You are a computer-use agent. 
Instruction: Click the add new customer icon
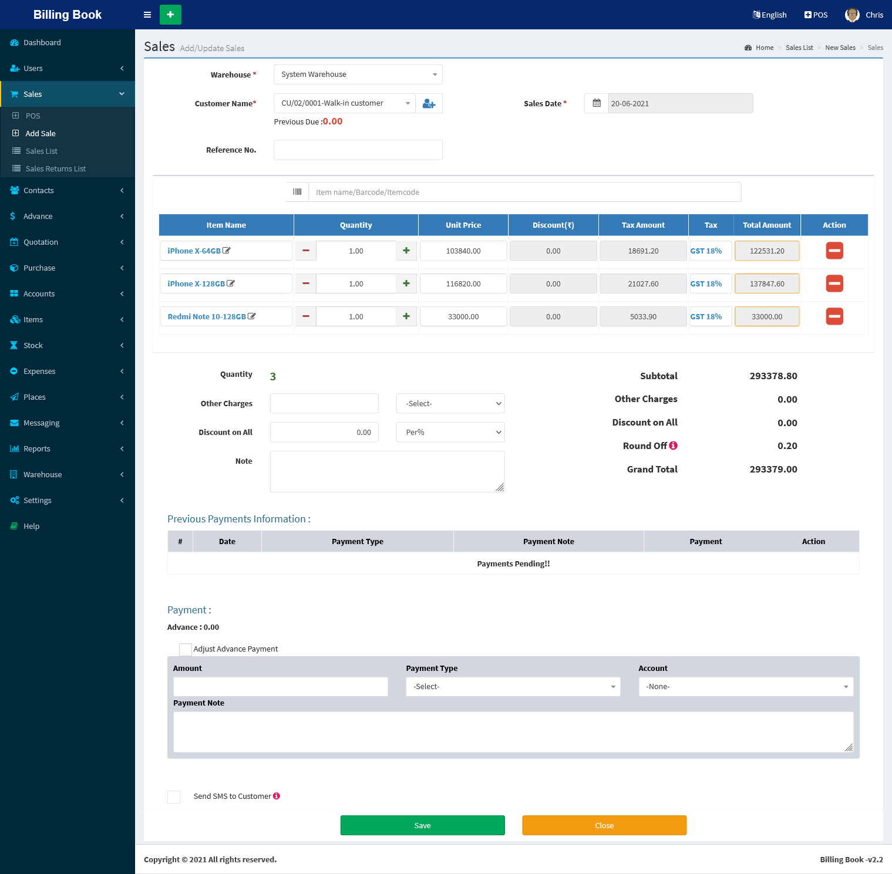(x=429, y=103)
